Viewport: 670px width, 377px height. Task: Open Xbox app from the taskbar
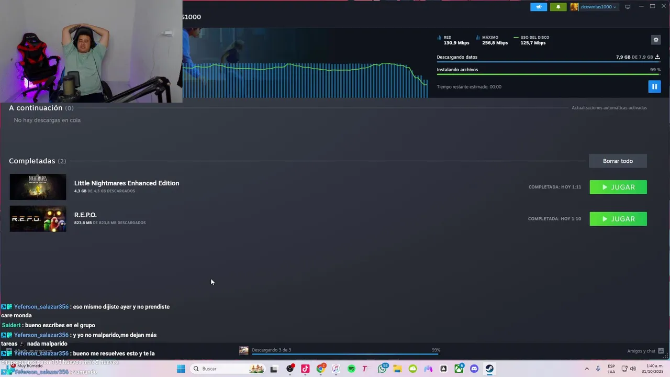(x=459, y=369)
